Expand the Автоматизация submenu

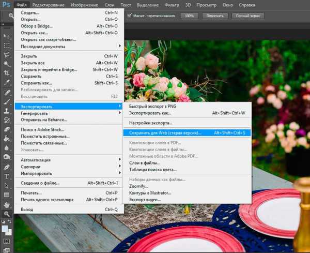point(69,160)
